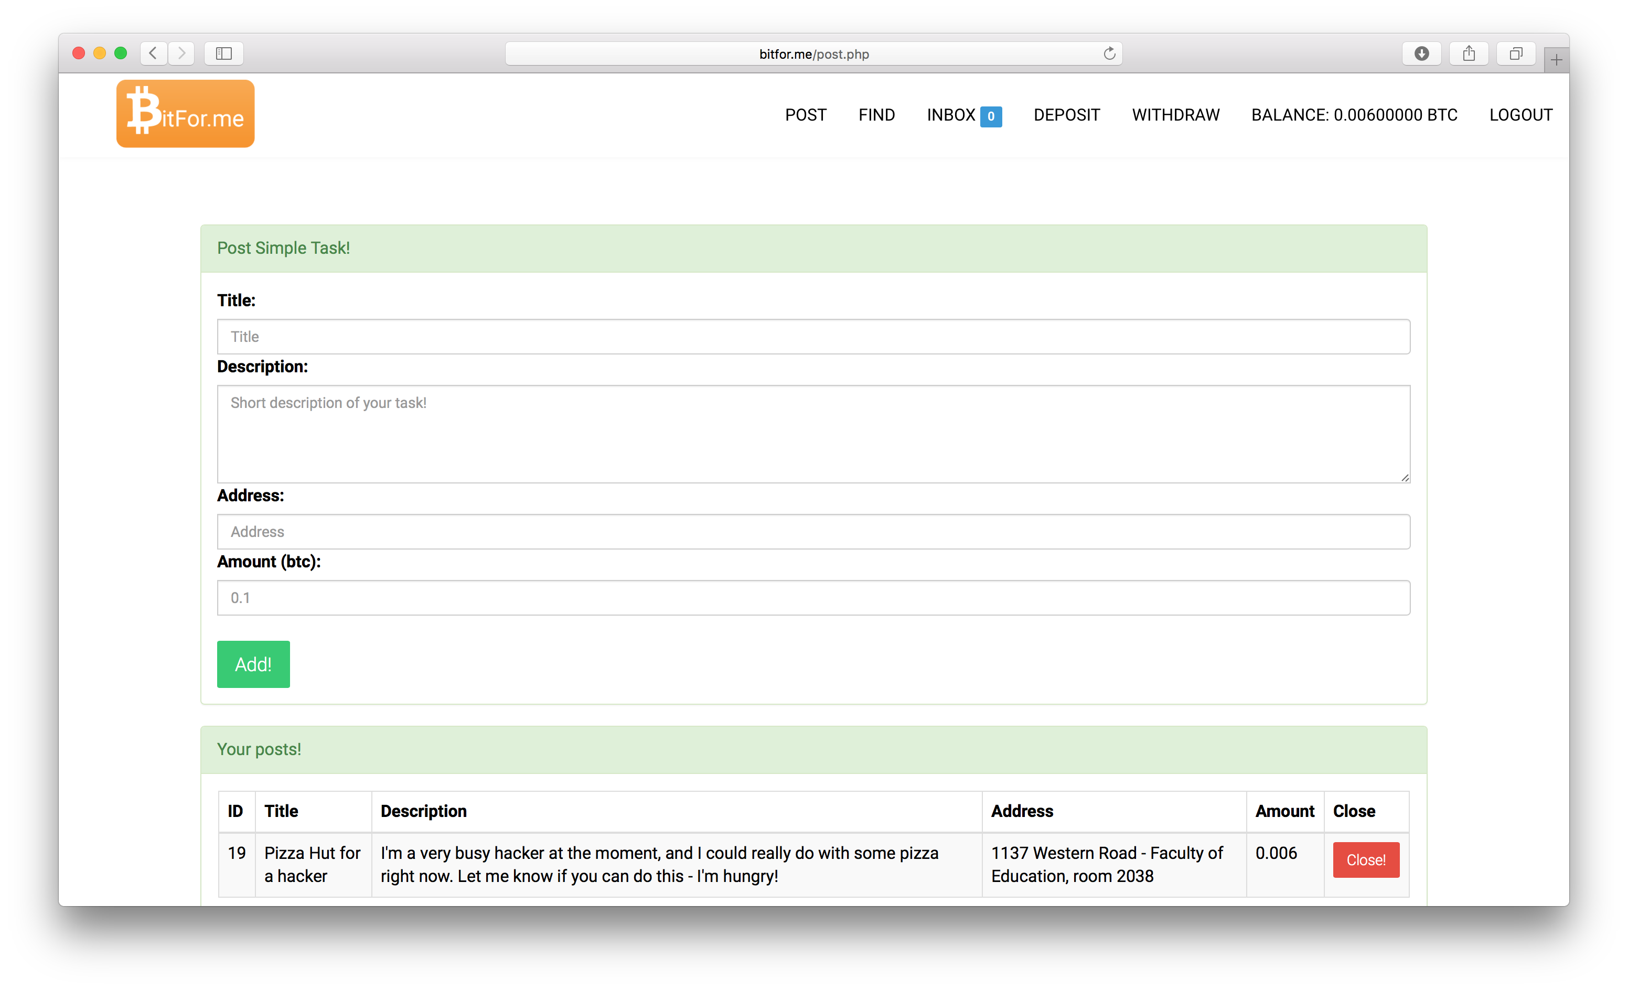This screenshot has width=1628, height=990.
Task: Show all tabs overview icon
Action: pyautogui.click(x=1516, y=53)
